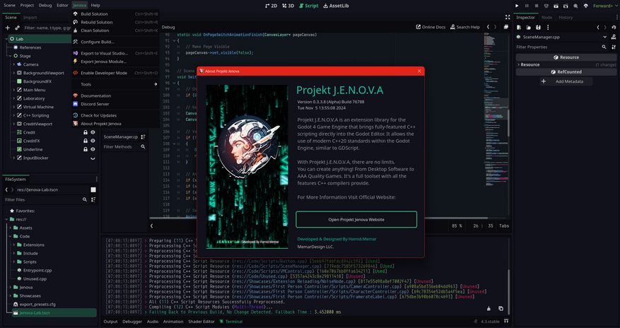Toggle lock icon on CreditFX node

point(84,141)
